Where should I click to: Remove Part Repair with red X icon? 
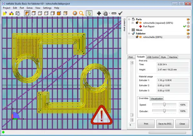[188, 26]
